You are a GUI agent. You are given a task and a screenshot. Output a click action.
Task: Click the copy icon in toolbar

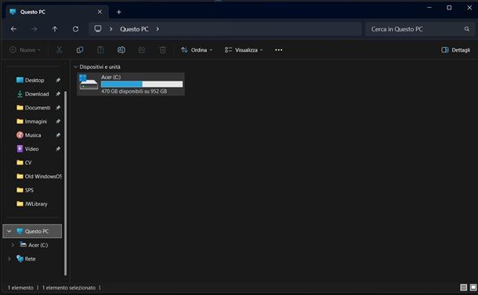point(80,50)
